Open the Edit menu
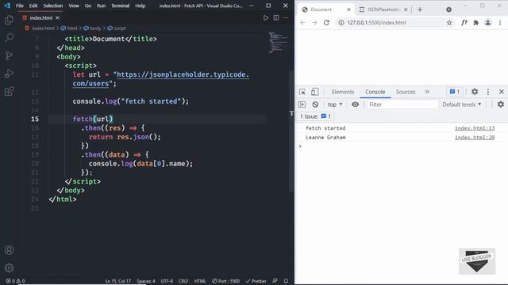Viewport: 508px width, 285px height. [33, 6]
